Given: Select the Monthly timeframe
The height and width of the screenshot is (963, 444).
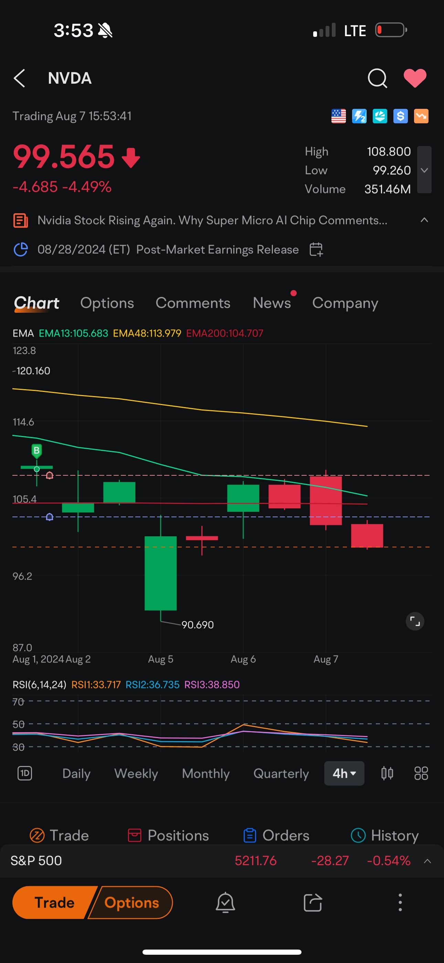Looking at the screenshot, I should click(205, 773).
